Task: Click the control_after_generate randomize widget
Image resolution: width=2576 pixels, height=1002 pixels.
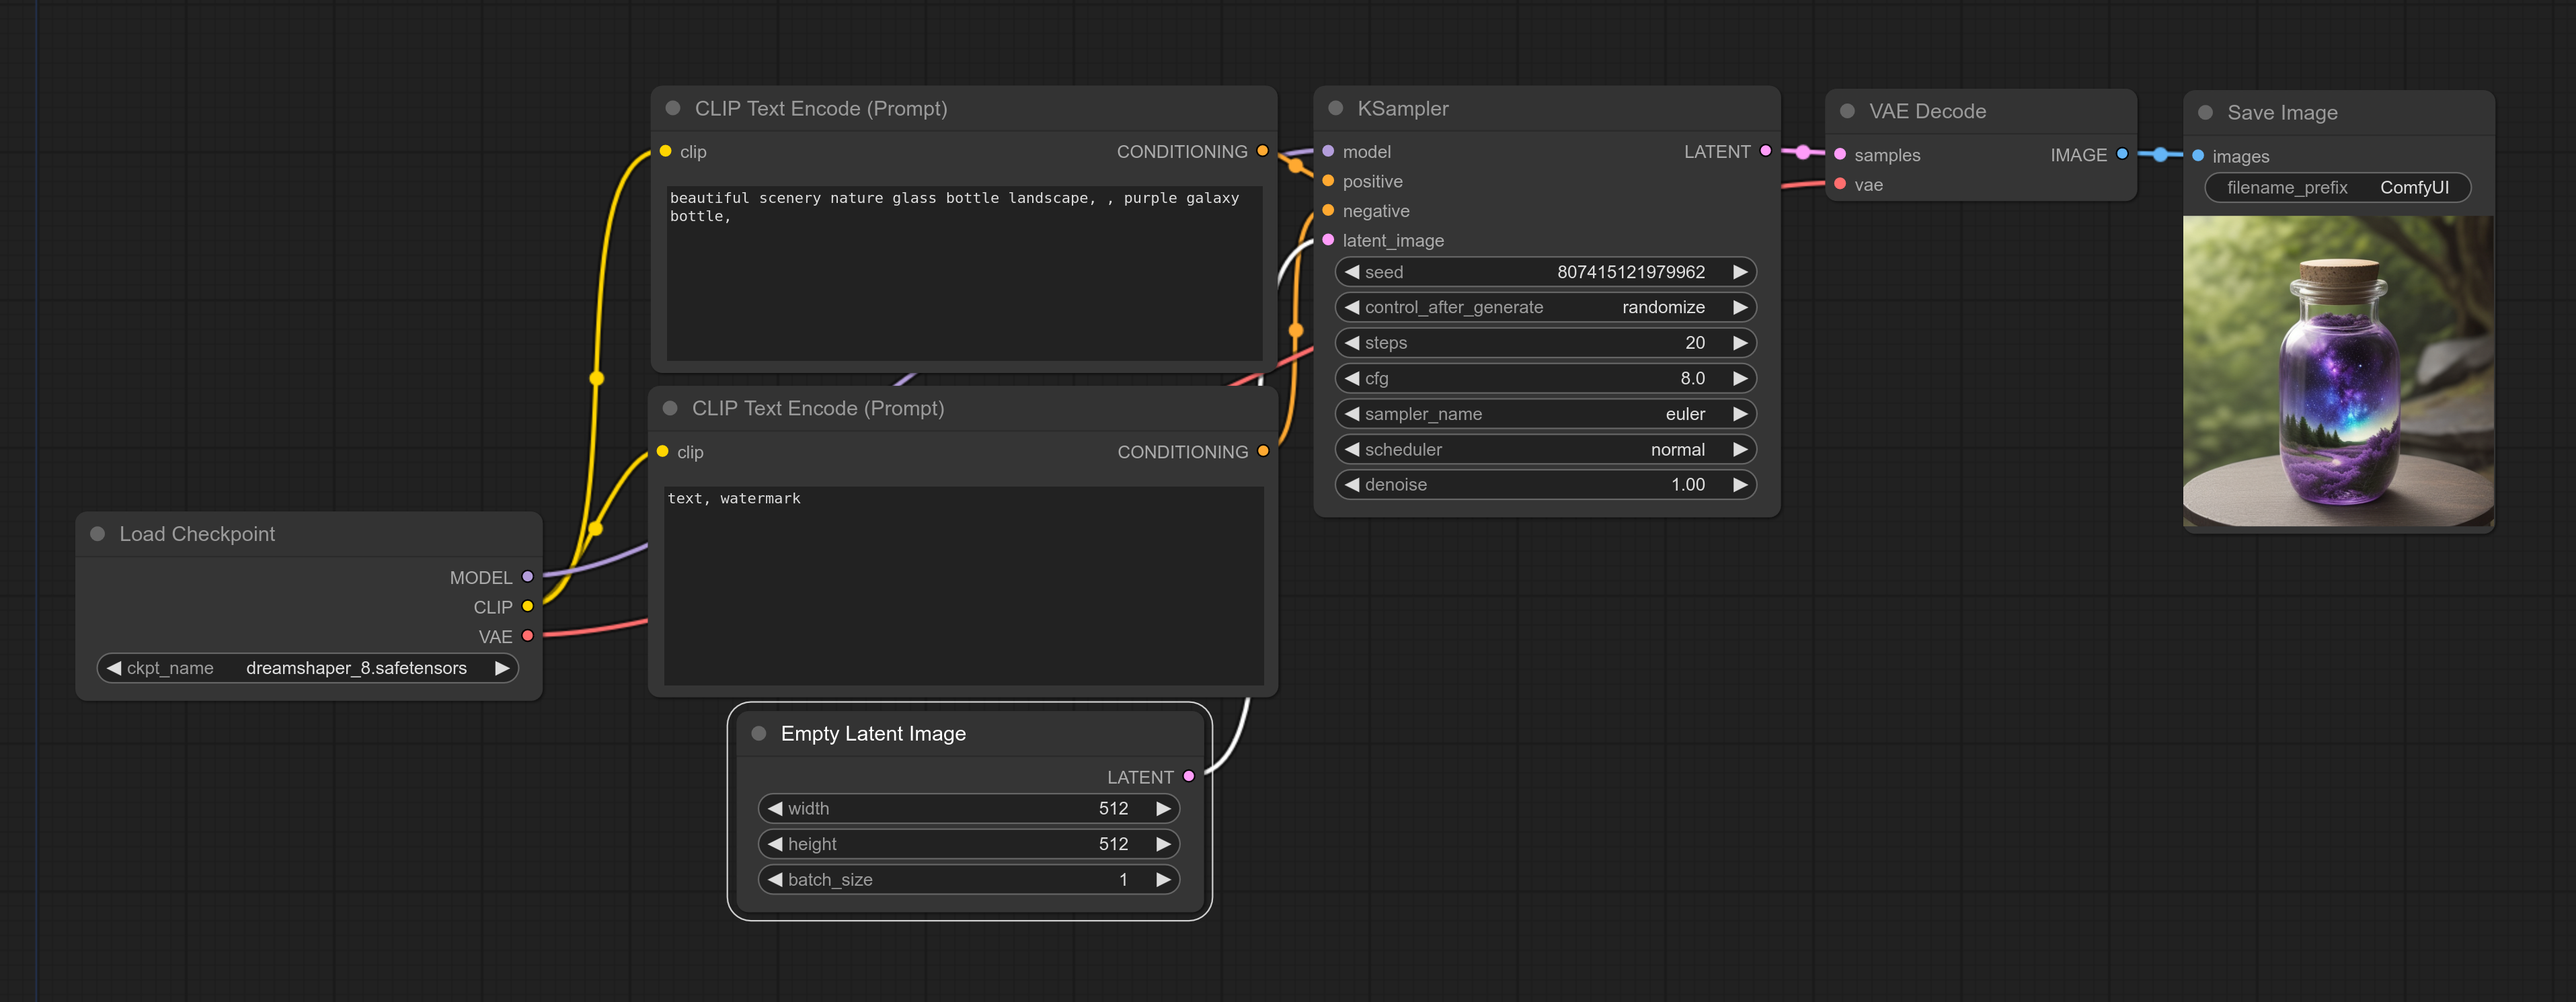Action: (x=1545, y=306)
